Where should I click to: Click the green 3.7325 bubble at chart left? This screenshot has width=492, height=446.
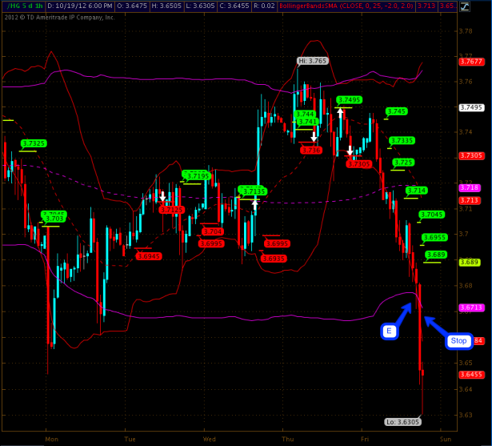(x=33, y=143)
